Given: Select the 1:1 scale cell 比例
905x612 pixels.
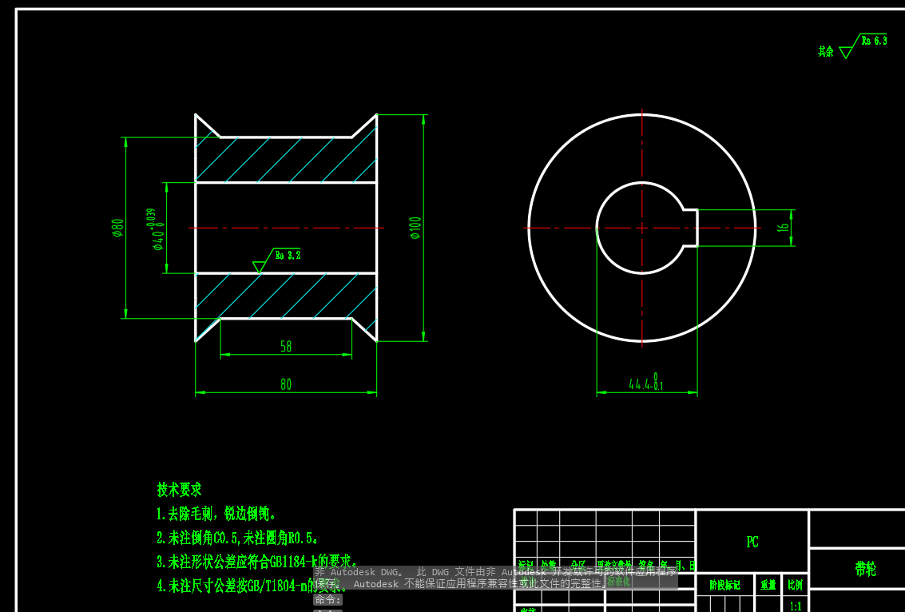Looking at the screenshot, I should (x=796, y=605).
